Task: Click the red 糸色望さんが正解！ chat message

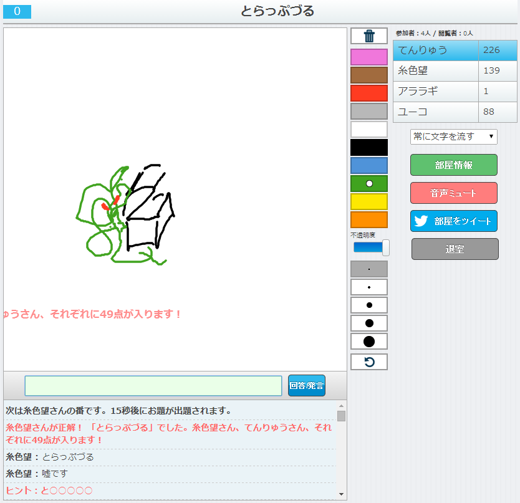Action: (169, 434)
